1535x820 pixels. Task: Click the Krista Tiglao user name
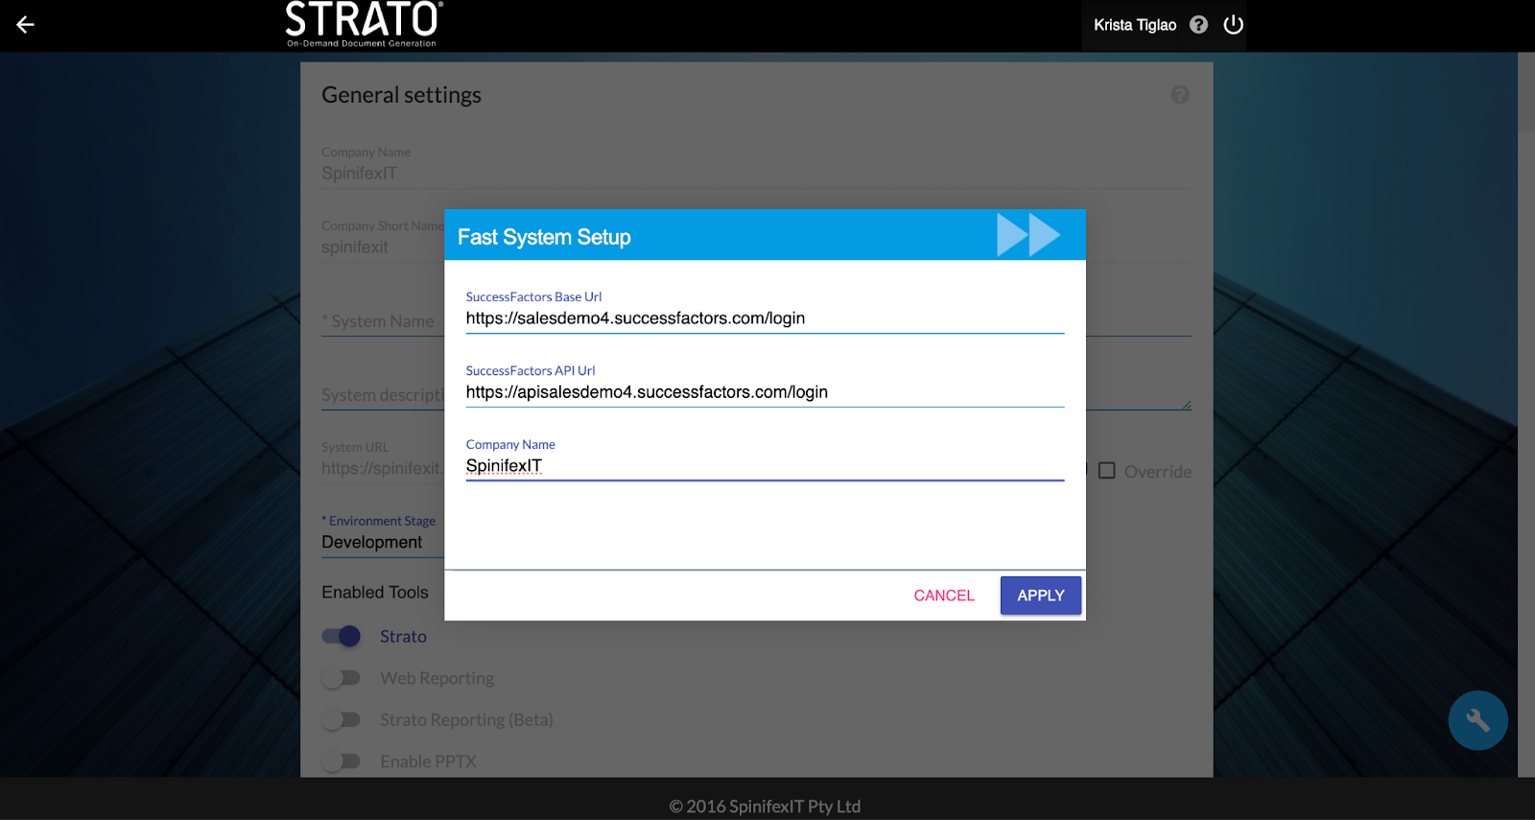(x=1134, y=25)
